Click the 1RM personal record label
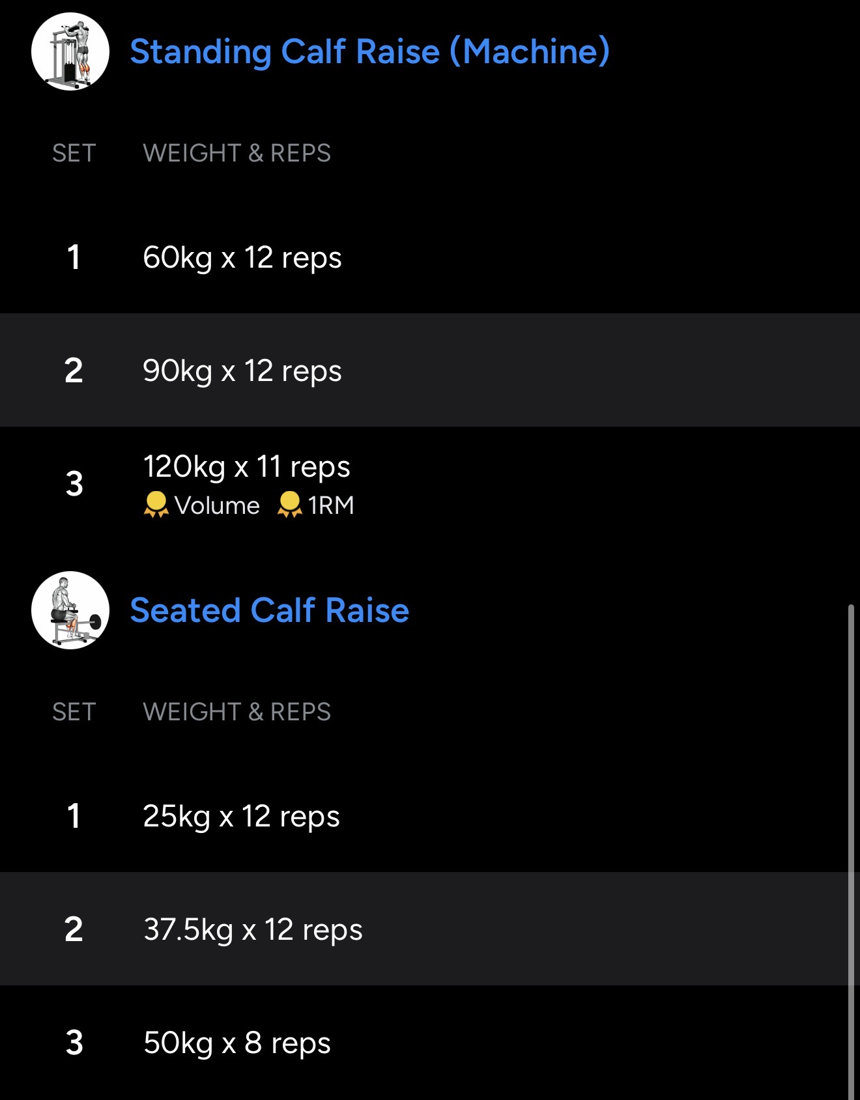This screenshot has width=860, height=1100. click(x=331, y=505)
